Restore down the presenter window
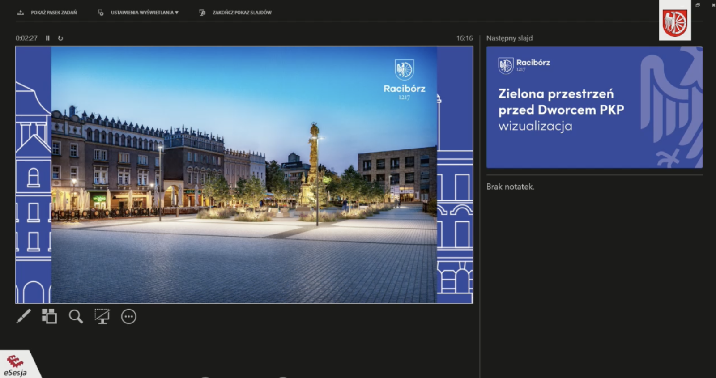 pyautogui.click(x=698, y=5)
